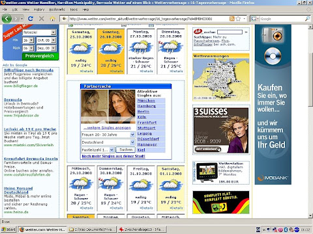Open the Kreuzfahrt Bermuda Inseln ad link
Screen dimensions: 313x234
pos(31,159)
